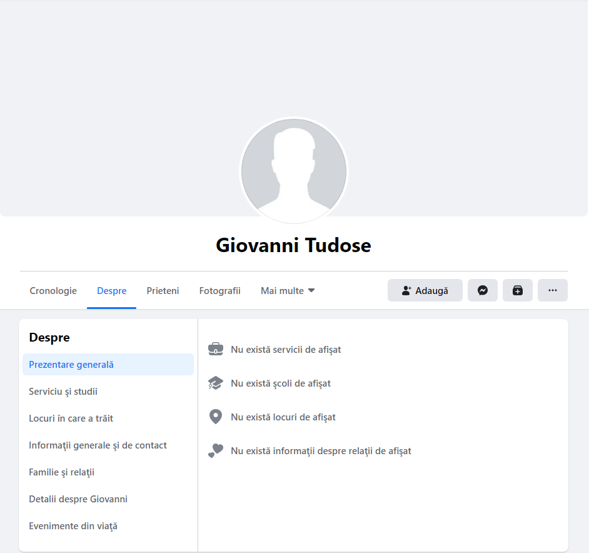
Task: Click the location pin places icon
Action: point(216,417)
